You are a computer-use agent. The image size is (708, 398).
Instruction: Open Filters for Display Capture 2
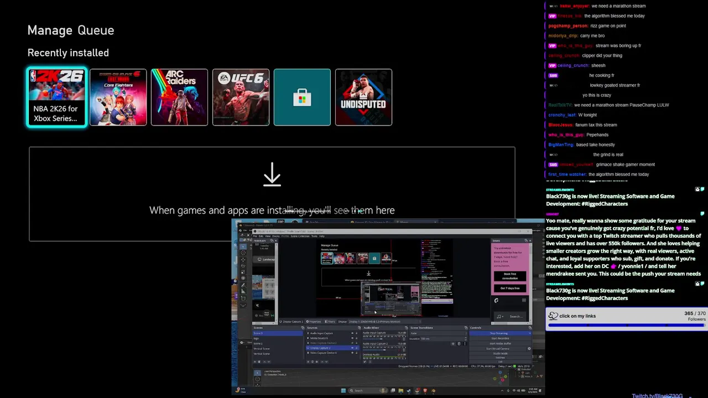(x=330, y=322)
